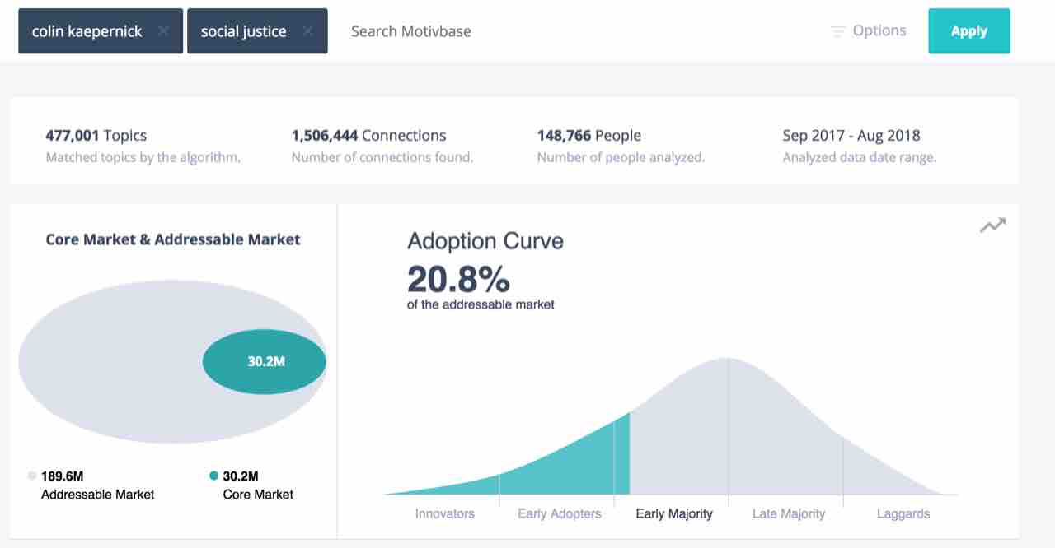Image resolution: width=1055 pixels, height=548 pixels.
Task: Click the Sep 2017 - Aug 2018 date range
Action: 851,136
